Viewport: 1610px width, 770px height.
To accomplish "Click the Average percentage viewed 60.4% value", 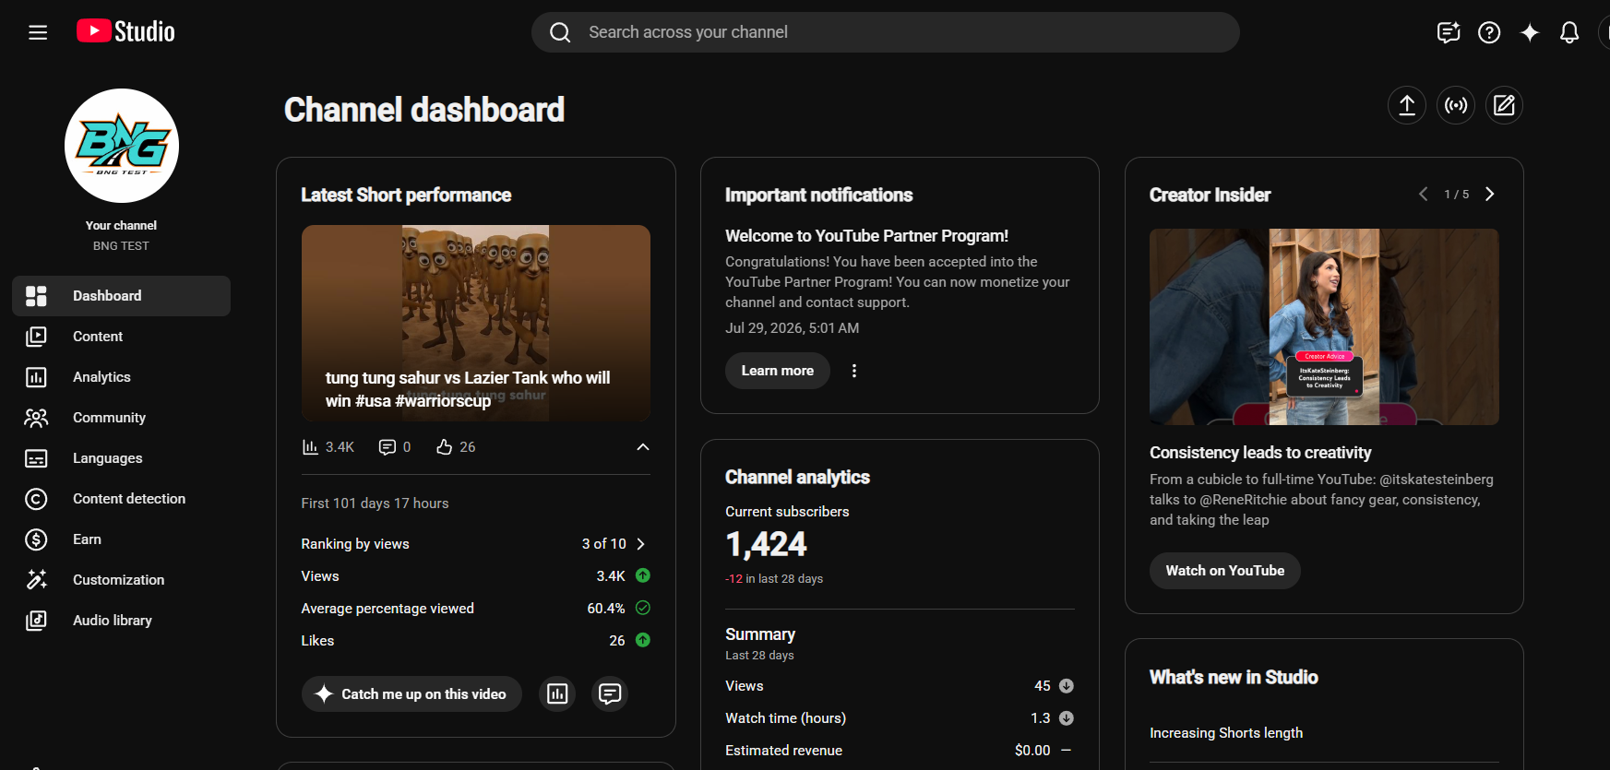I will (x=606, y=609).
